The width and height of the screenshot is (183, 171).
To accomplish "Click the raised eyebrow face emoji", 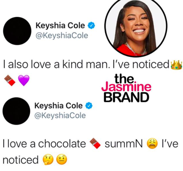I will [62, 159].
